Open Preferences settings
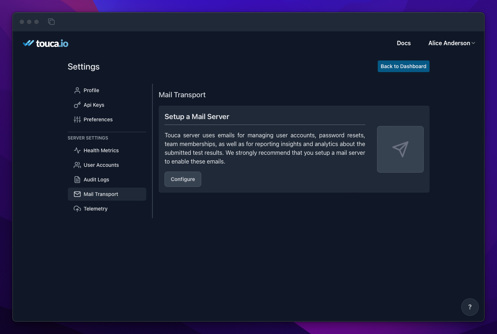 (x=107, y=119)
